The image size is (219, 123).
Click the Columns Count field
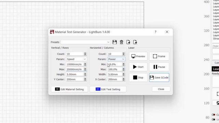pyautogui.click(x=115, y=54)
